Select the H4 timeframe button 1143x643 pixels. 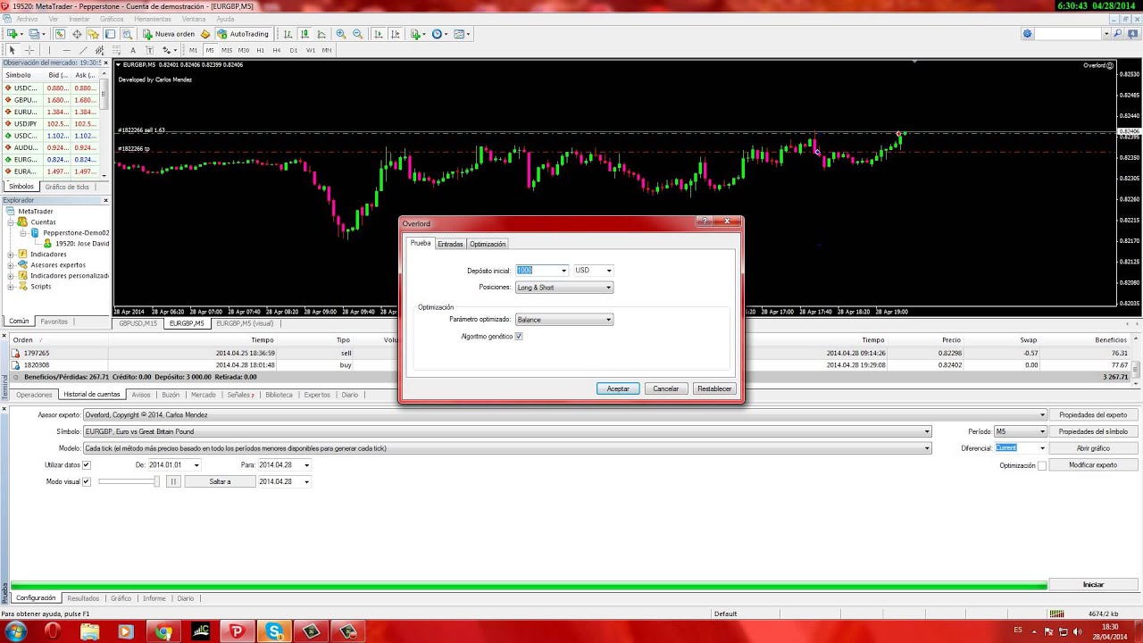coord(277,50)
